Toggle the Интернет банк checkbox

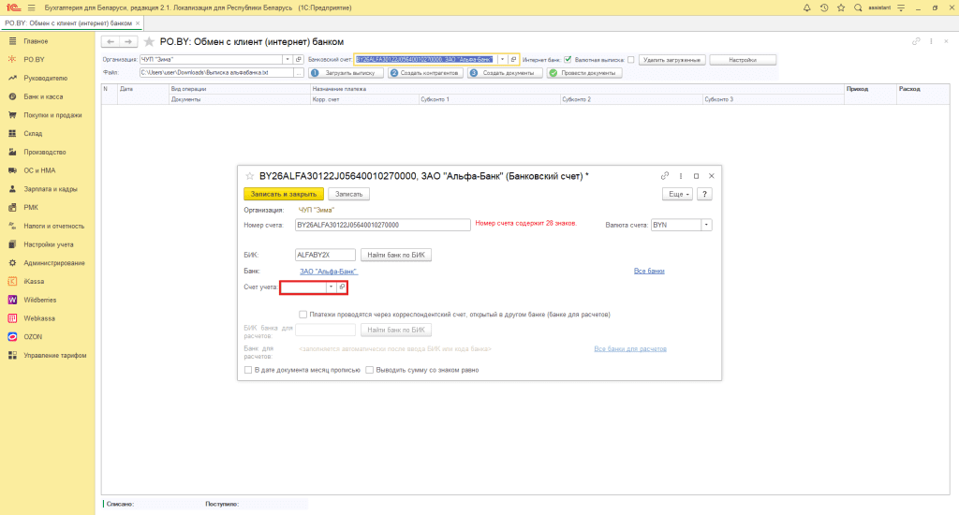[568, 59]
